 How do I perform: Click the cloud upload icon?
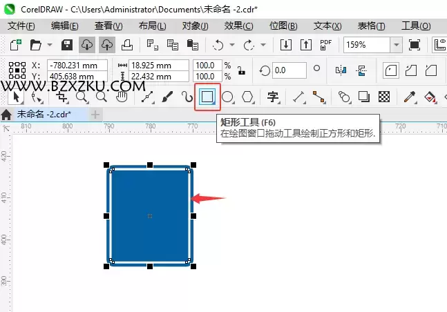pyautogui.click(x=107, y=45)
